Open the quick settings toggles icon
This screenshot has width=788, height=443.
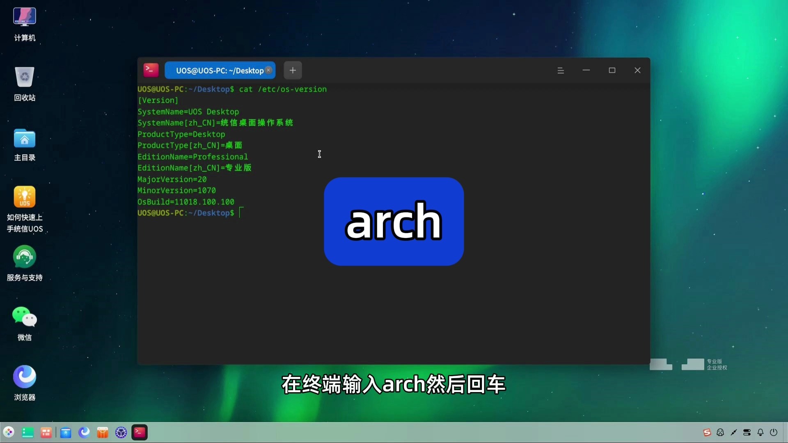747,432
